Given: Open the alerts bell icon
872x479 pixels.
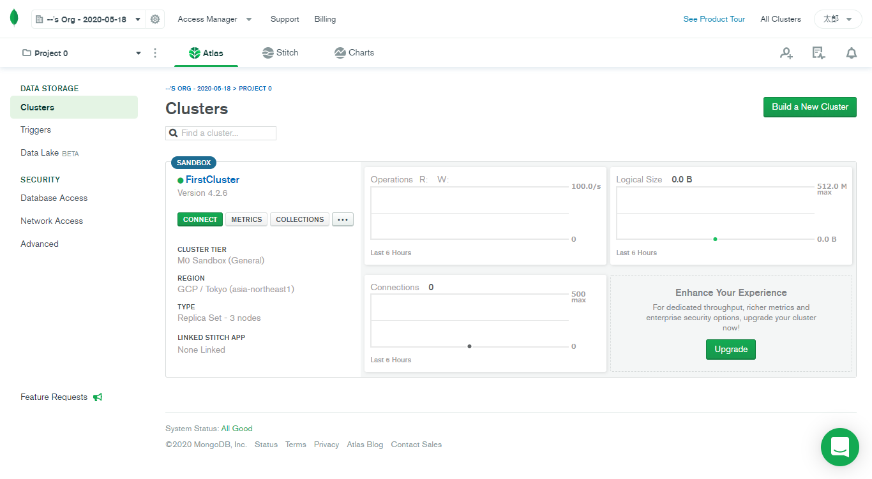Looking at the screenshot, I should (852, 53).
